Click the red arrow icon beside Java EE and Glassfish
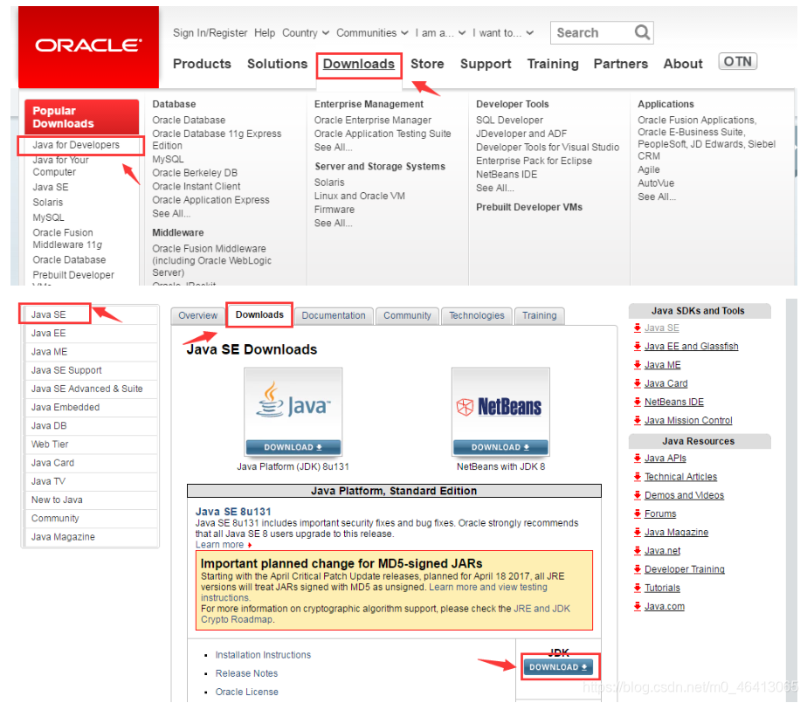 click(x=638, y=346)
